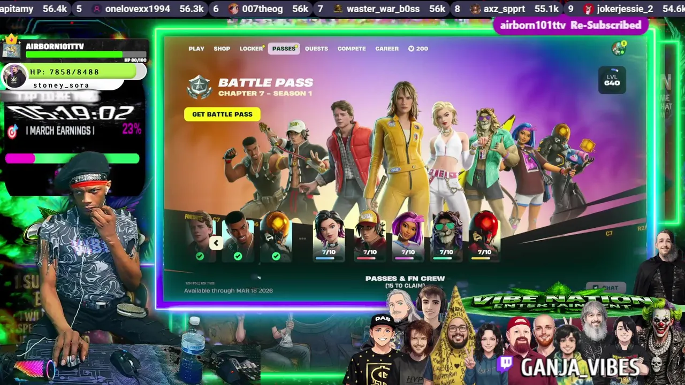This screenshot has width=685, height=385.
Task: Go to the QUESTS tab
Action: tap(316, 49)
